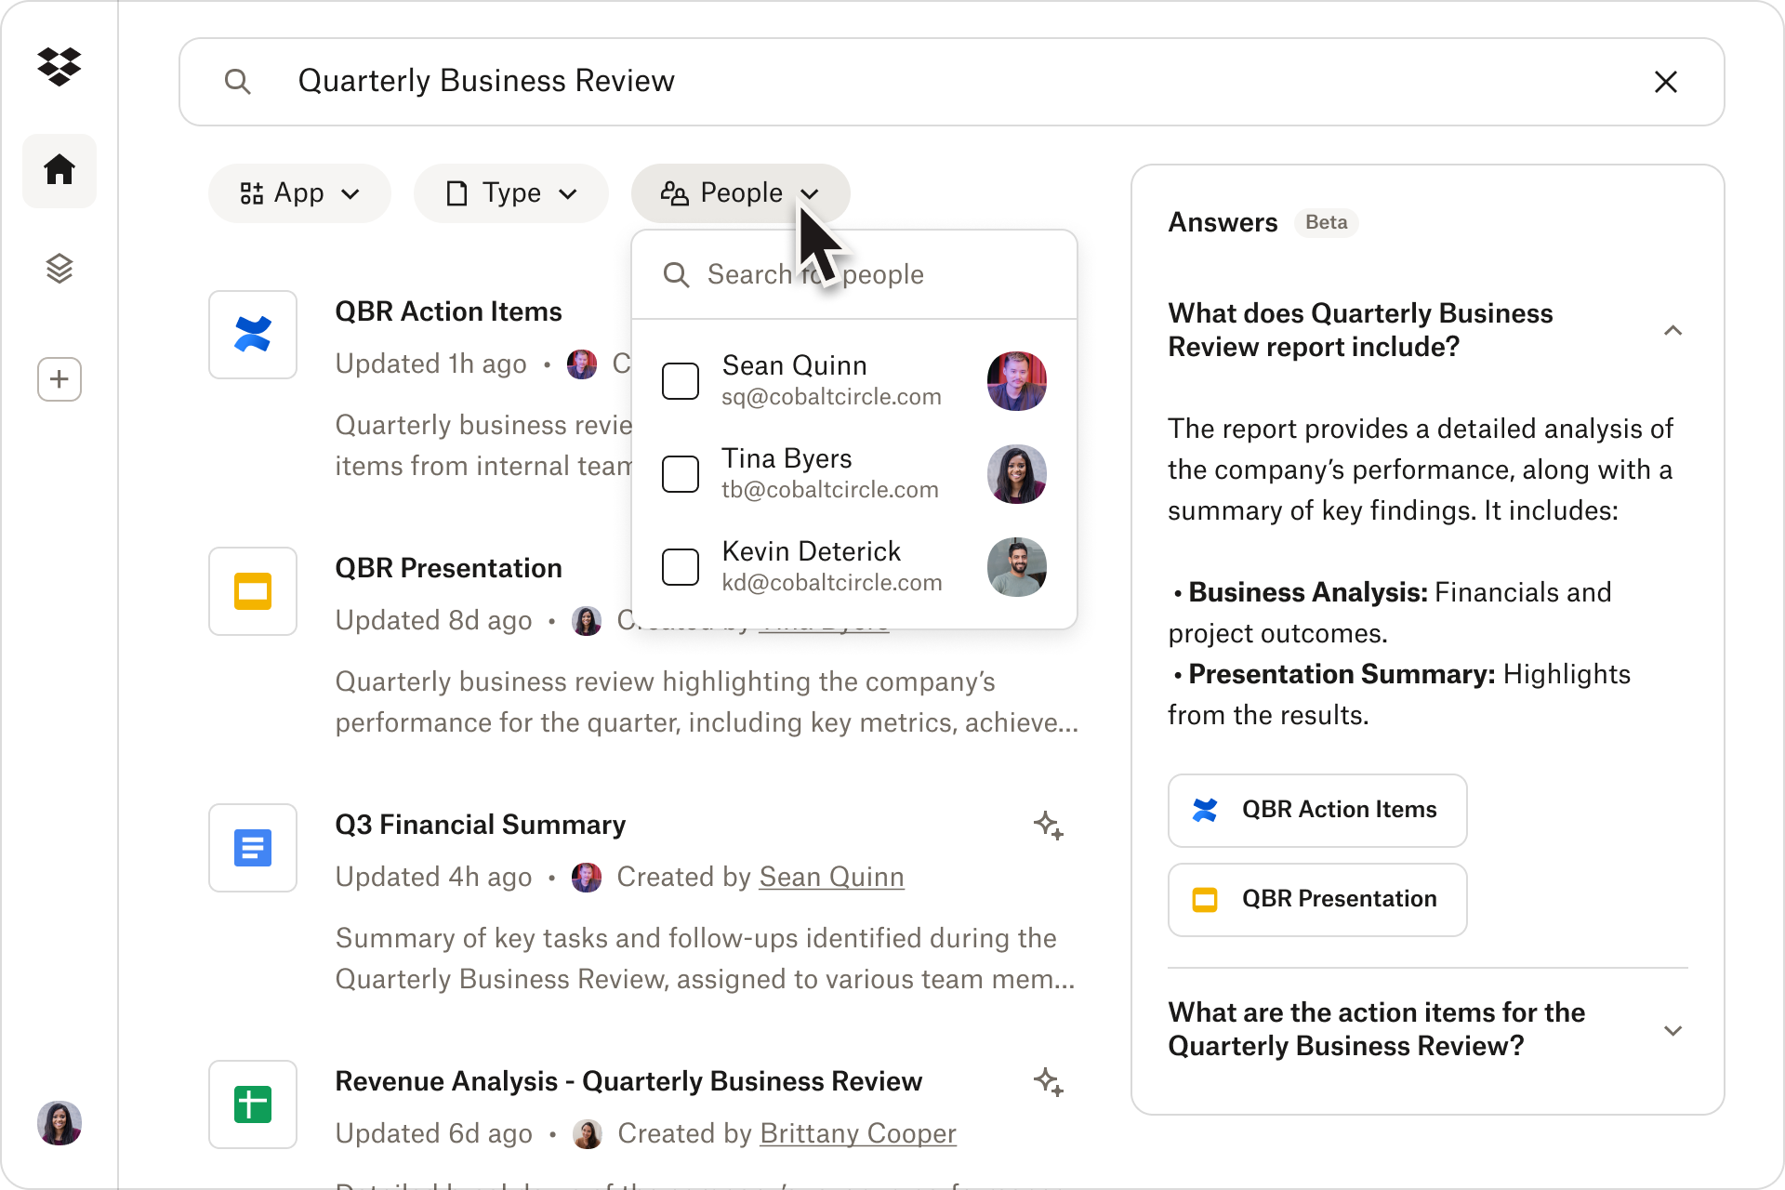The image size is (1785, 1190).
Task: Click the Google Slides icon beside QBR Presentation
Action: (252, 591)
